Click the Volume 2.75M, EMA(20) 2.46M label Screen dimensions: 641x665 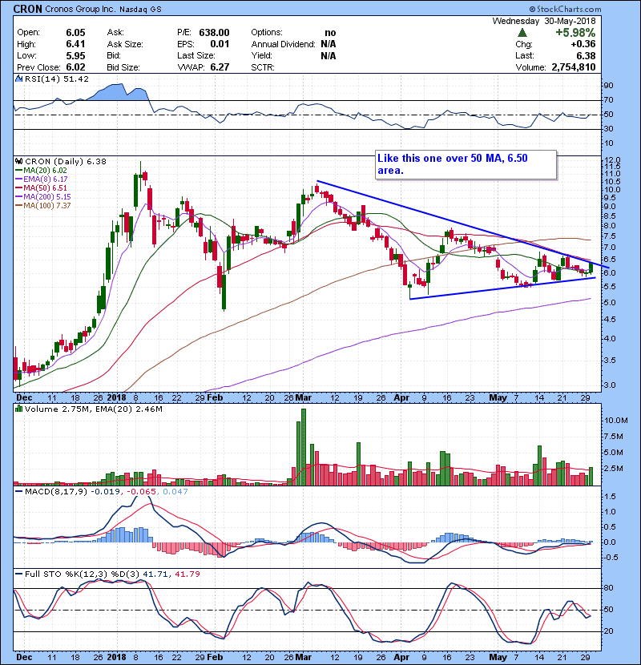click(x=93, y=409)
